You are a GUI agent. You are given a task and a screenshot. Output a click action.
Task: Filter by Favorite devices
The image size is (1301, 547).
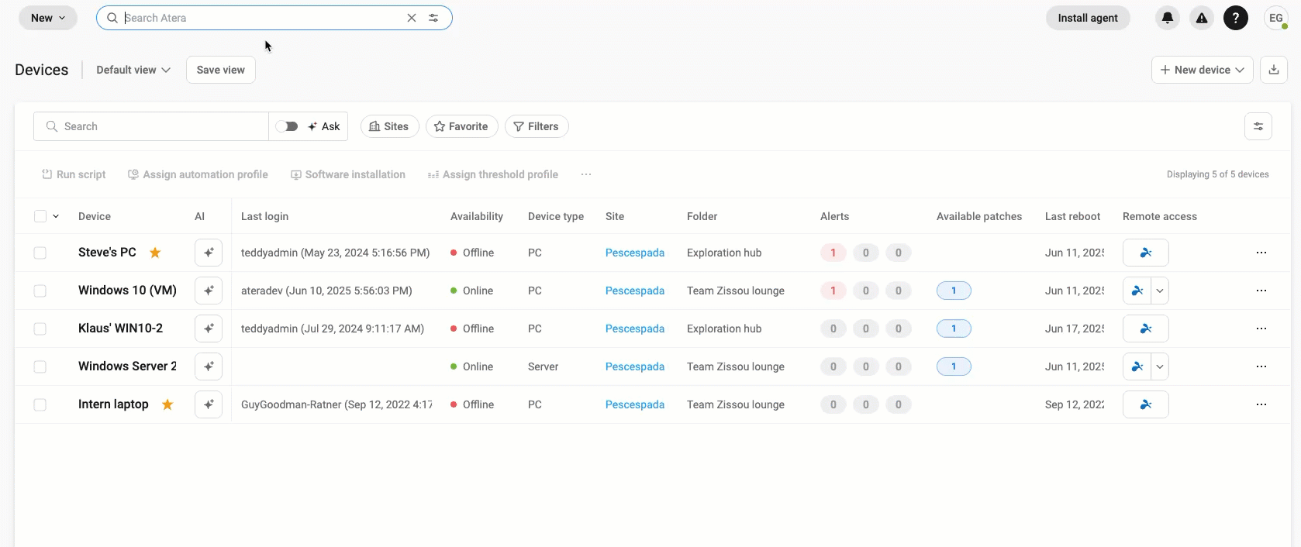(x=461, y=126)
